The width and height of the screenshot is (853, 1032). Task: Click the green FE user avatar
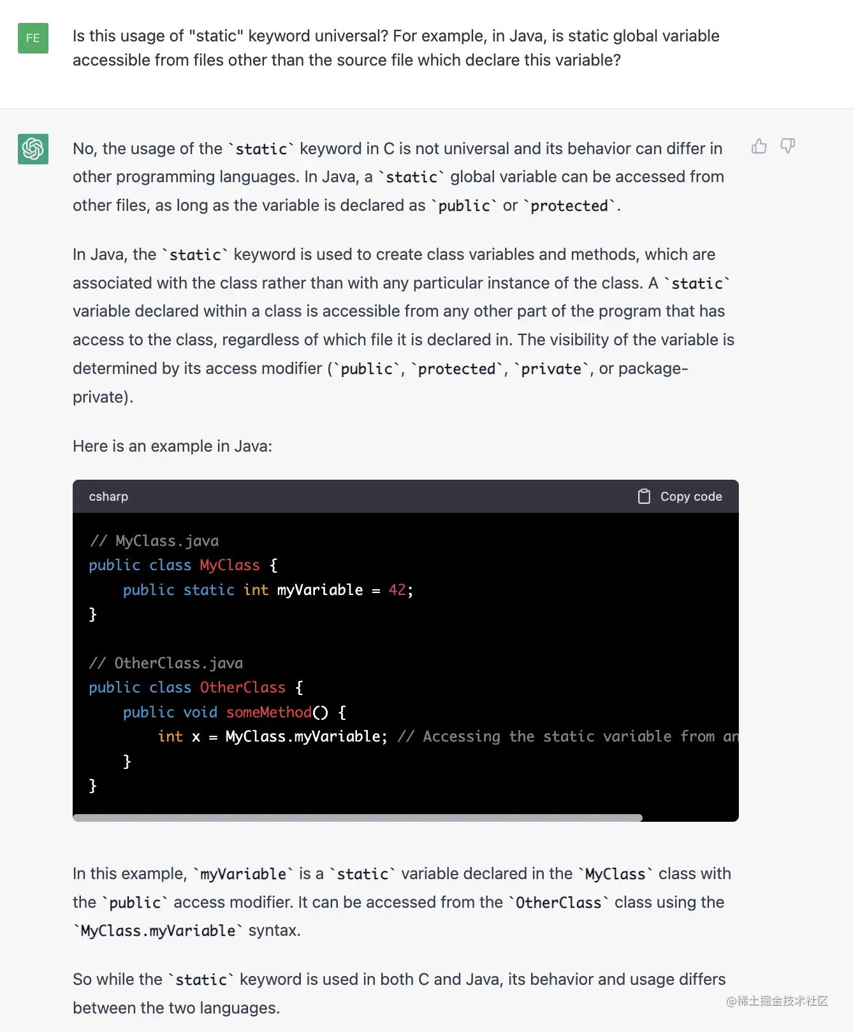coord(33,38)
